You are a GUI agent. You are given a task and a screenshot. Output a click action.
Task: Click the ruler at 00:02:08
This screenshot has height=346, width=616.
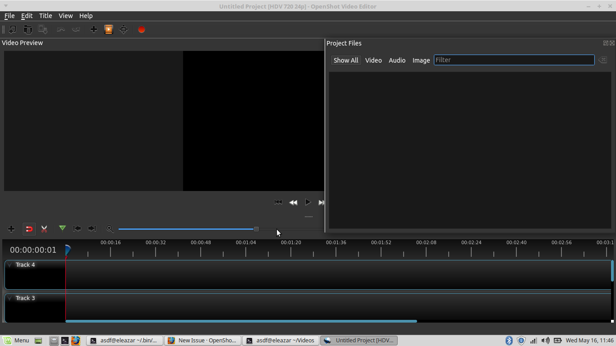[426, 242]
